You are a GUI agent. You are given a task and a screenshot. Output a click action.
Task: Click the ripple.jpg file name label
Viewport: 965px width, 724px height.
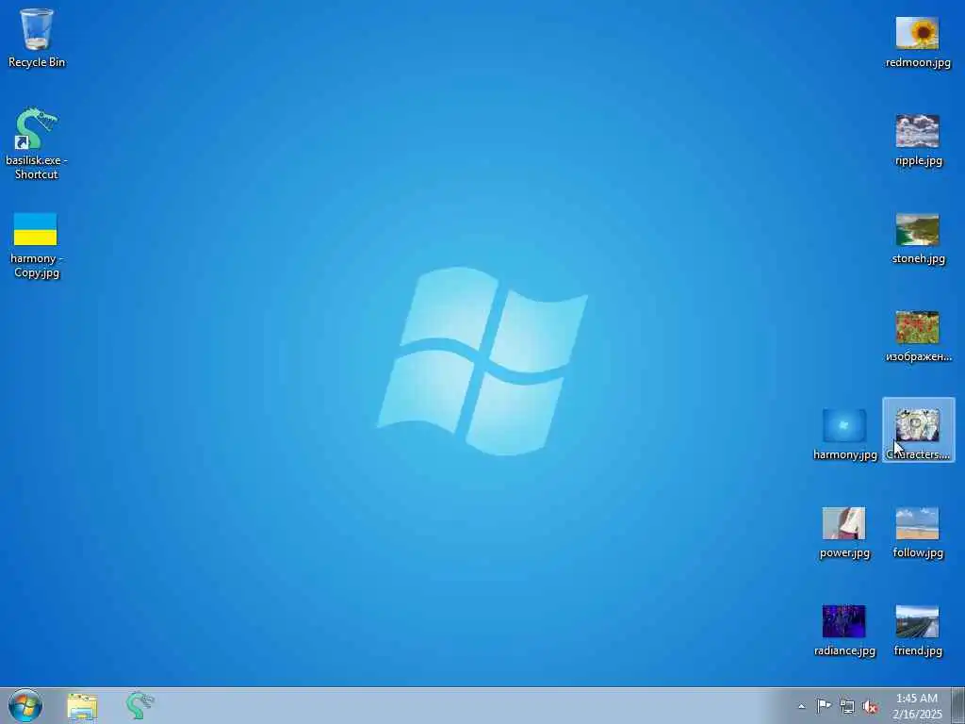[x=918, y=160]
